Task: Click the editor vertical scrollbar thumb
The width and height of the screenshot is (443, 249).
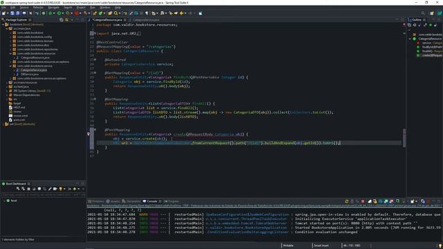Action: click(x=404, y=138)
